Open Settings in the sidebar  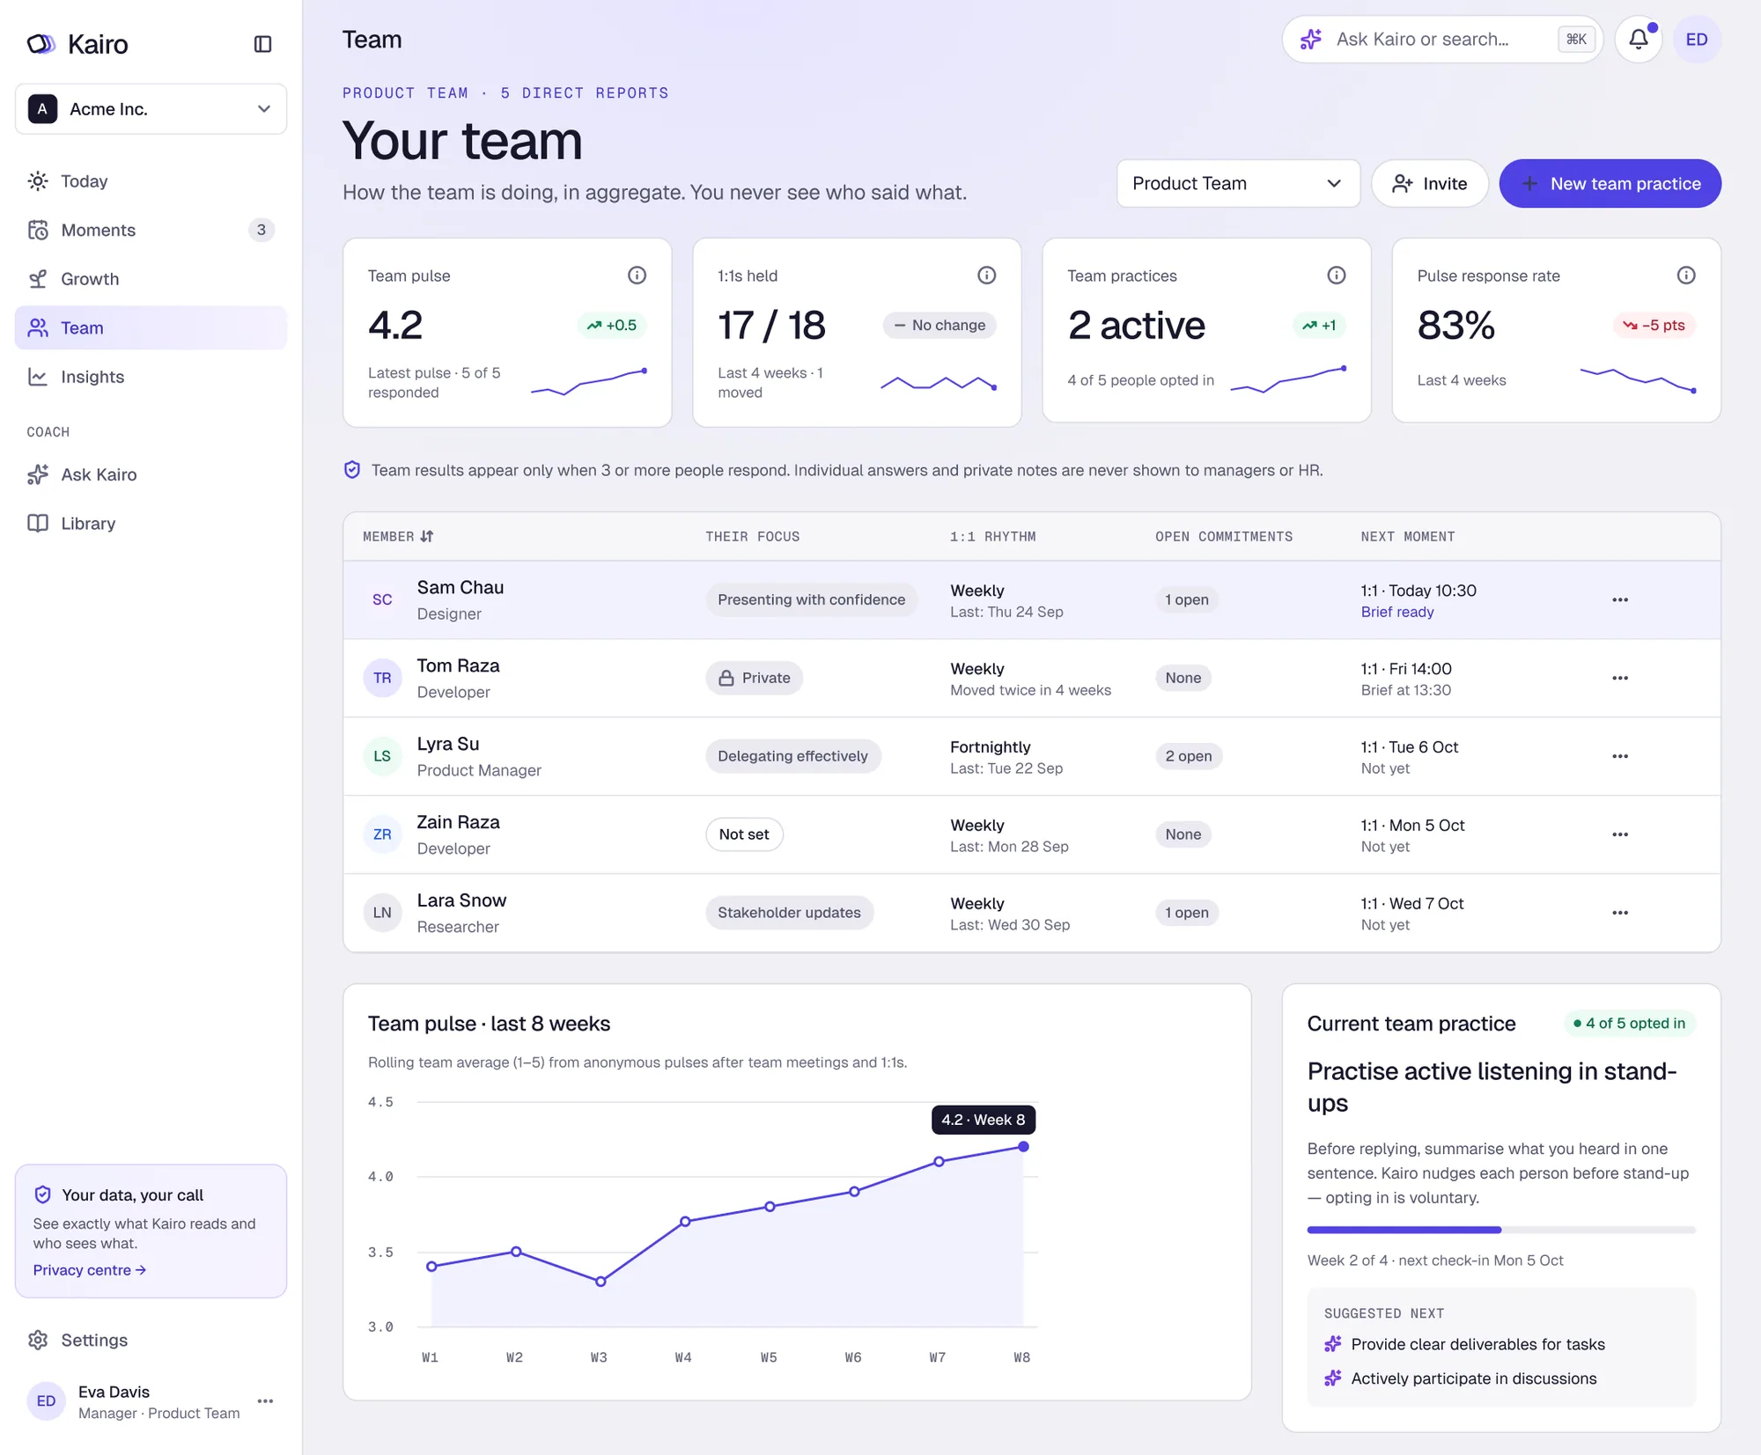coord(151,1340)
